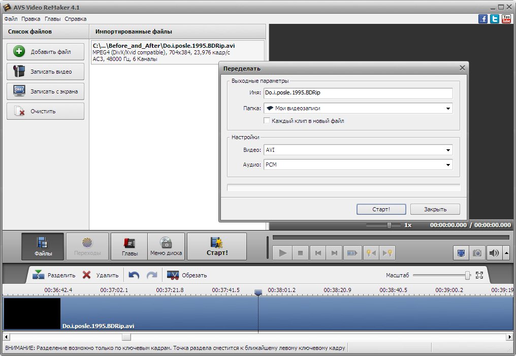Expand the Папка folder dropdown
This screenshot has width=516, height=356.
pos(448,108)
